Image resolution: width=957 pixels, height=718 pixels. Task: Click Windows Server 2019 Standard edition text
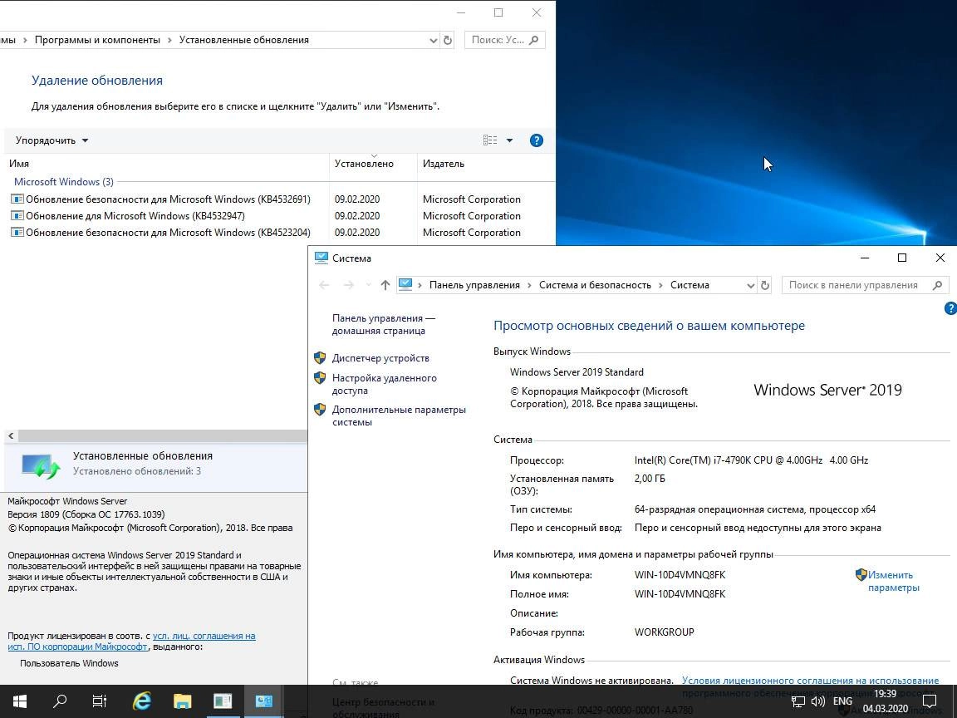coord(577,372)
